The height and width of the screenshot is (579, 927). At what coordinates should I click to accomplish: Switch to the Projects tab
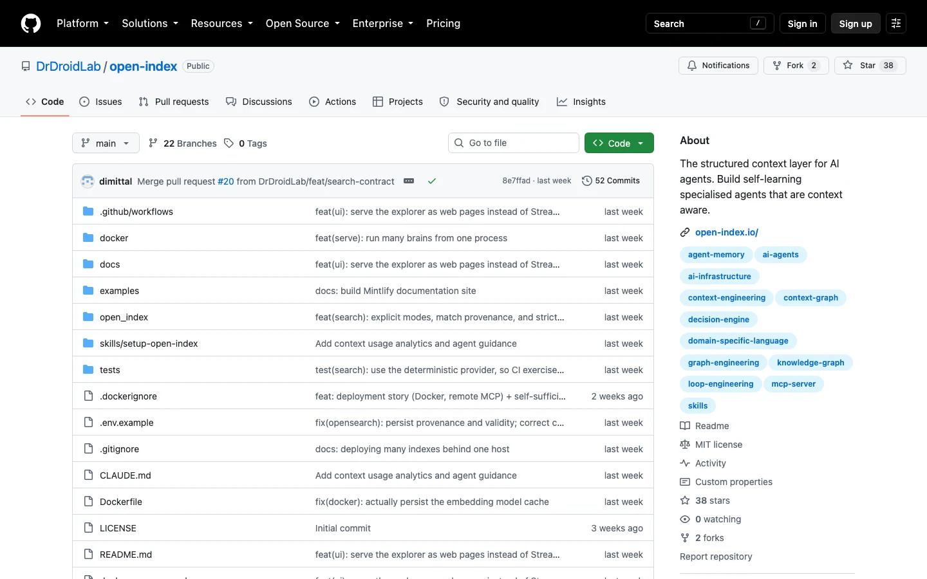[398, 102]
